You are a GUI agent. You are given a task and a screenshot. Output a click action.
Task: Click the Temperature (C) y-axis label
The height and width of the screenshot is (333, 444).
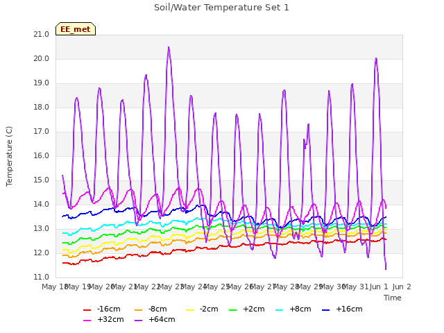point(9,156)
